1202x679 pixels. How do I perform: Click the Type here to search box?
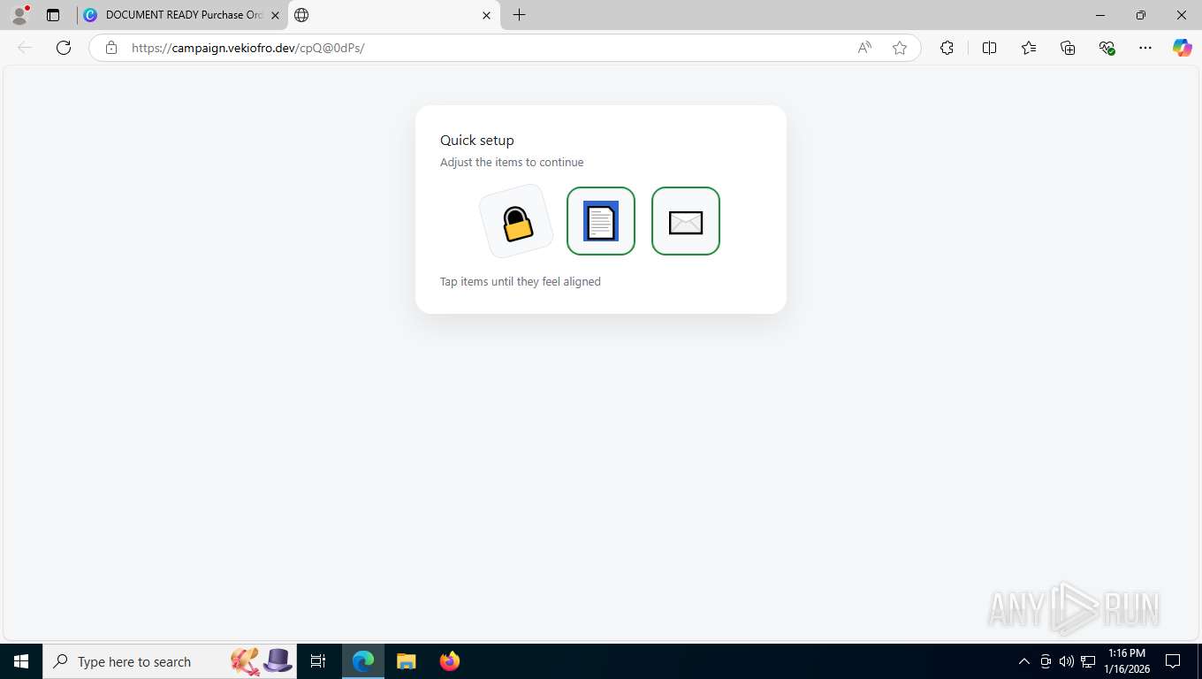(x=170, y=661)
